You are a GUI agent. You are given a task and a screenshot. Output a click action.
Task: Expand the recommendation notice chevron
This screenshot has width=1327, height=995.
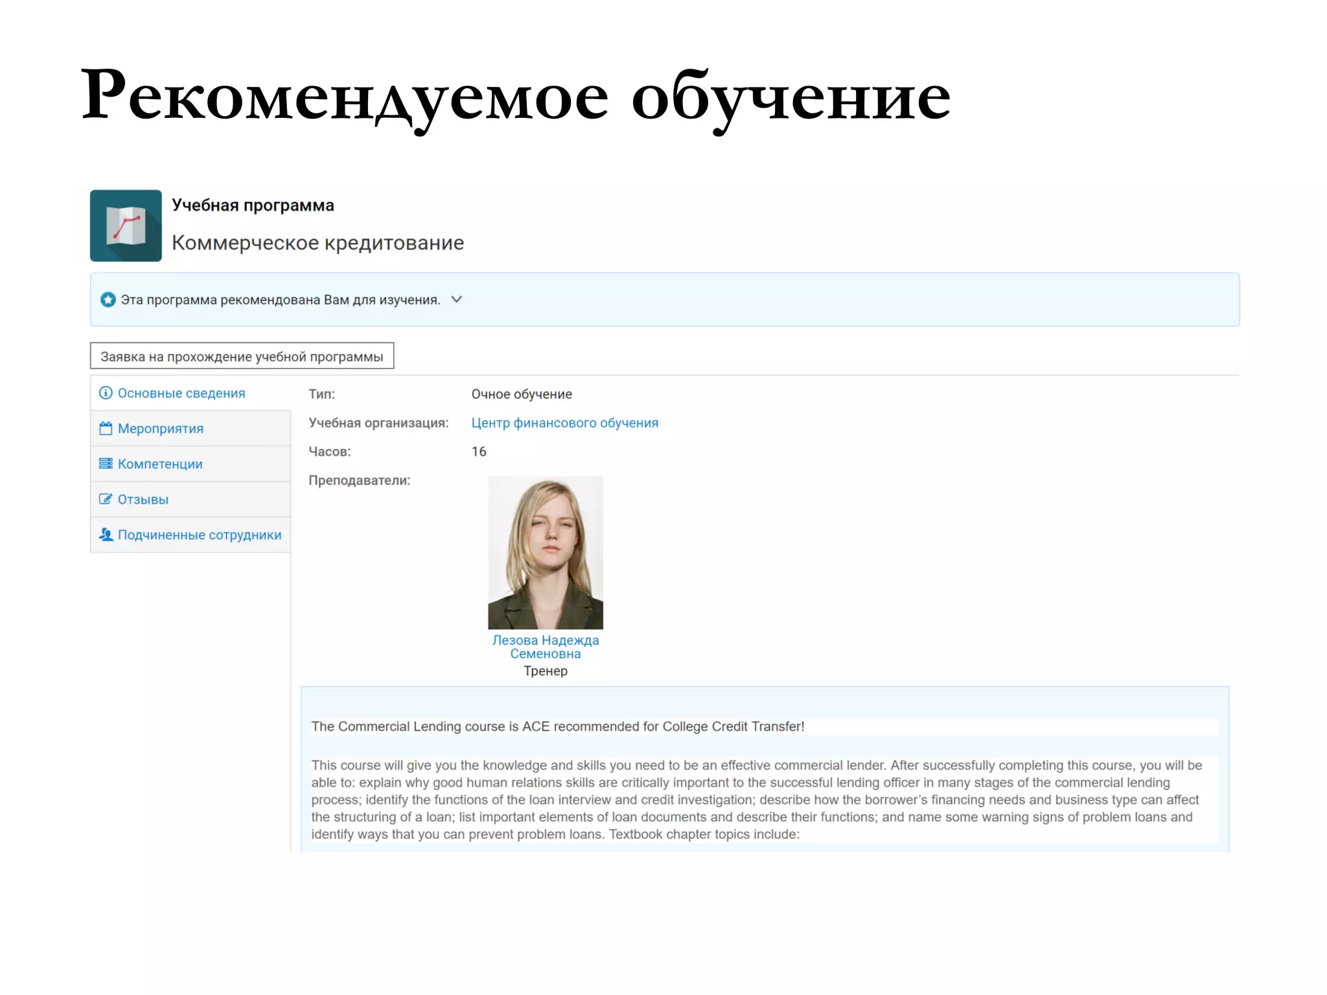tap(457, 299)
